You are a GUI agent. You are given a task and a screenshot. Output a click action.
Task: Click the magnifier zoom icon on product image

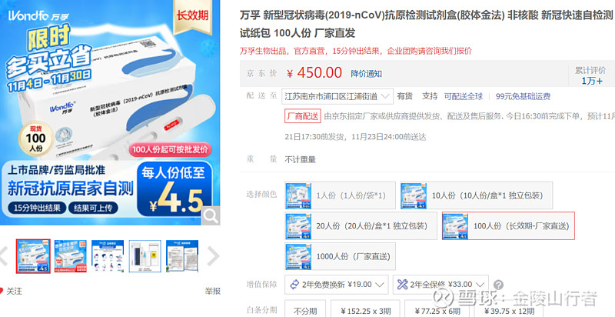pyautogui.click(x=211, y=215)
